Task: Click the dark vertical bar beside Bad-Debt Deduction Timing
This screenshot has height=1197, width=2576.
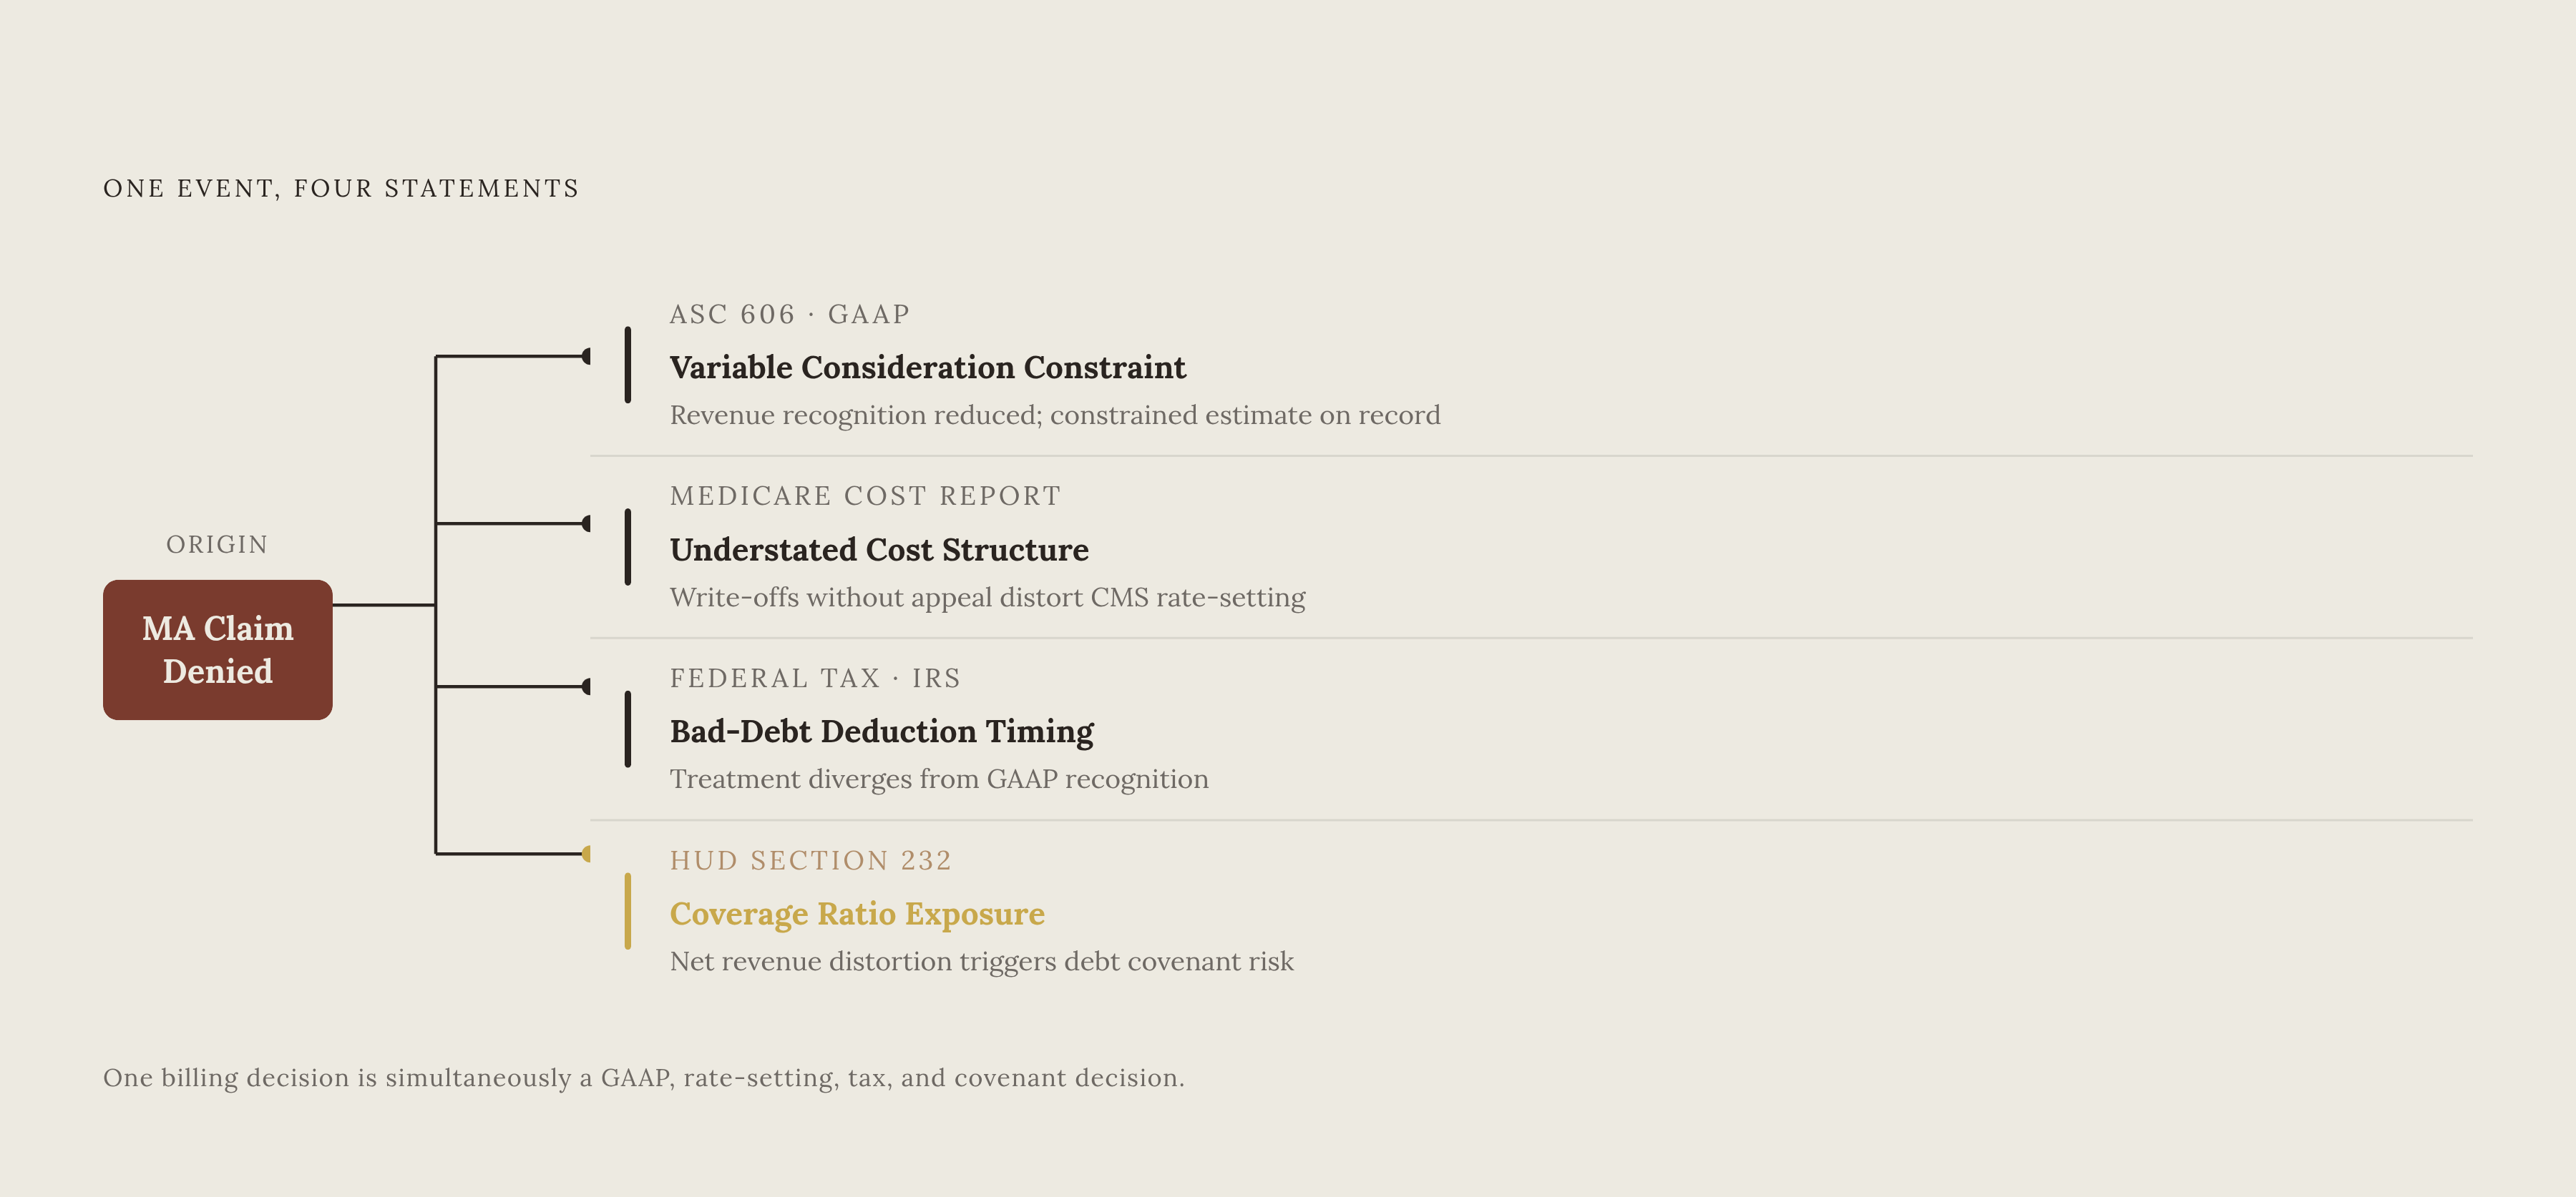Action: tap(627, 729)
